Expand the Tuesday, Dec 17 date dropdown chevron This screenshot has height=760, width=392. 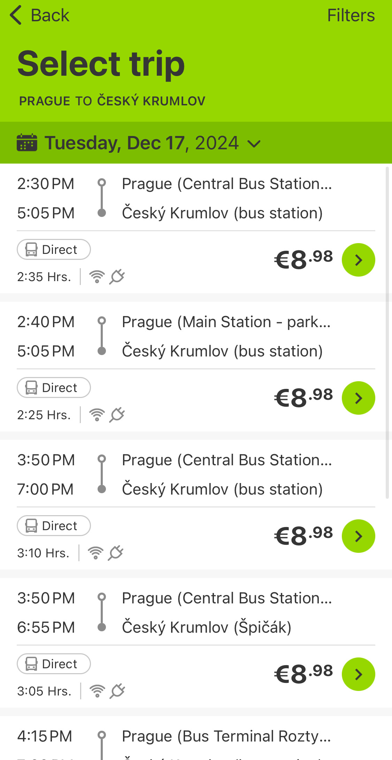[x=254, y=143]
